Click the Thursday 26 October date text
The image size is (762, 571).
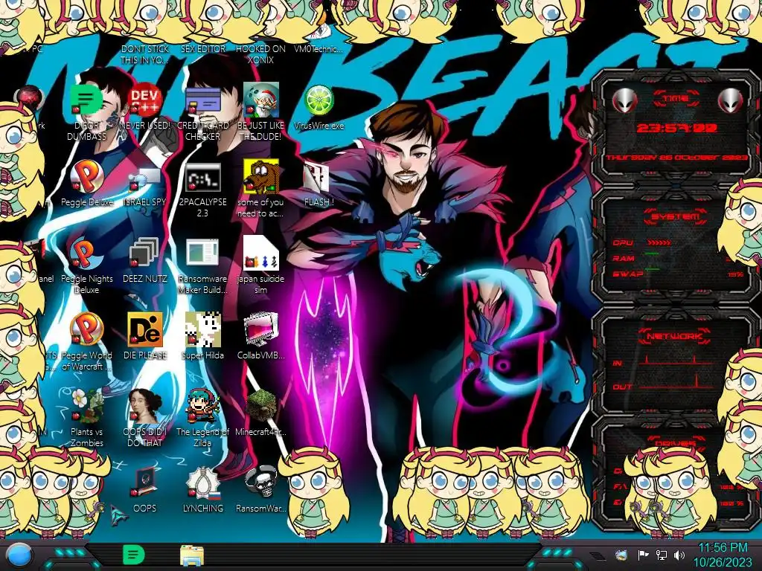pyautogui.click(x=676, y=158)
